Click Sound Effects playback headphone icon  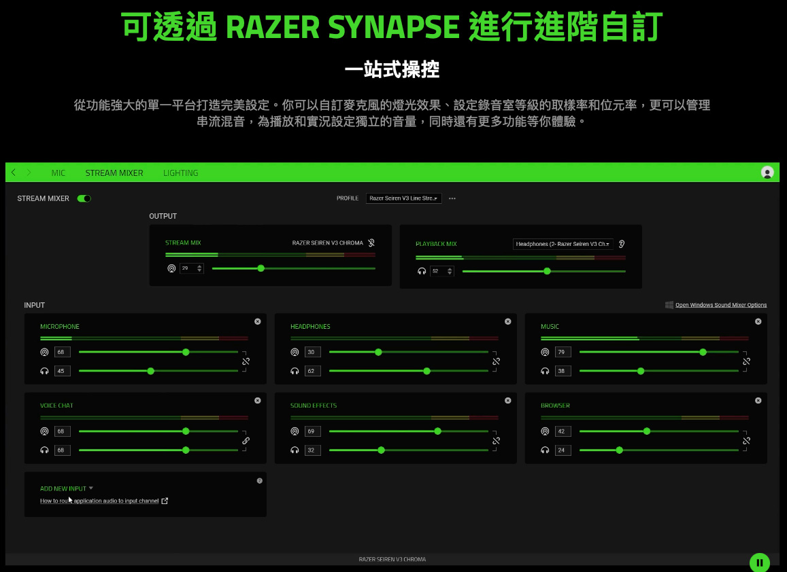point(295,450)
